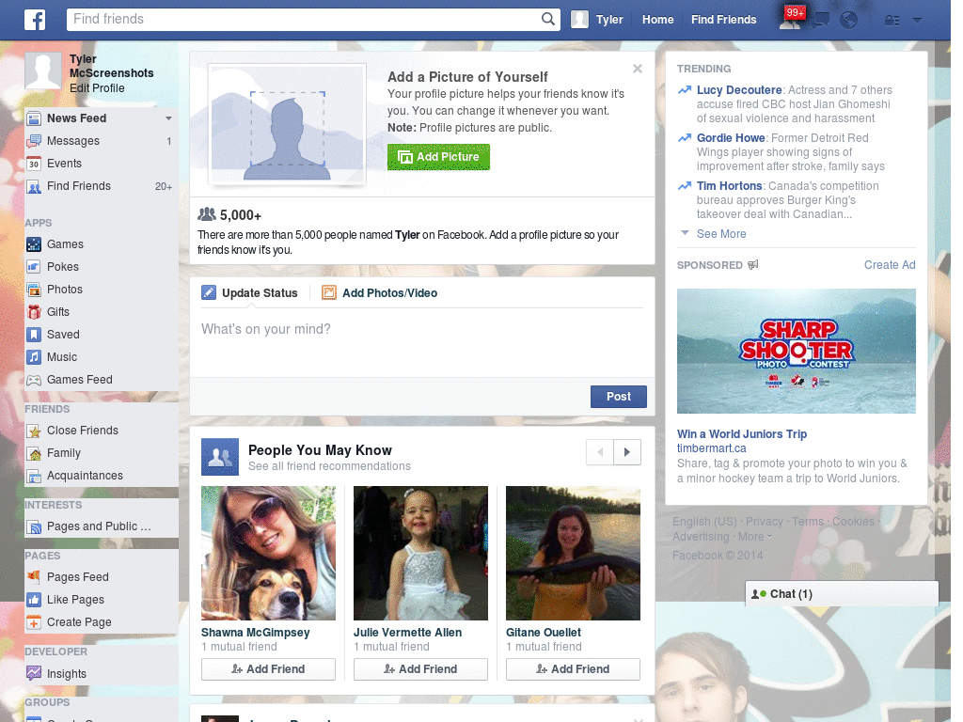The image size is (963, 722).
Task: Click the Find friends search field
Action: pyautogui.click(x=304, y=19)
